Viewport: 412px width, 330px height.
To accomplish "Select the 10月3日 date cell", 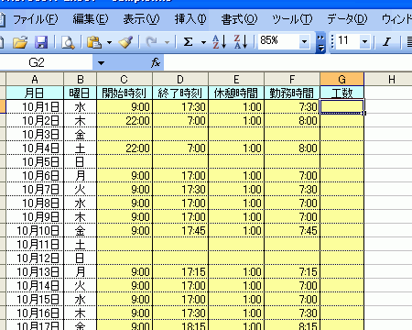I will click(35, 134).
